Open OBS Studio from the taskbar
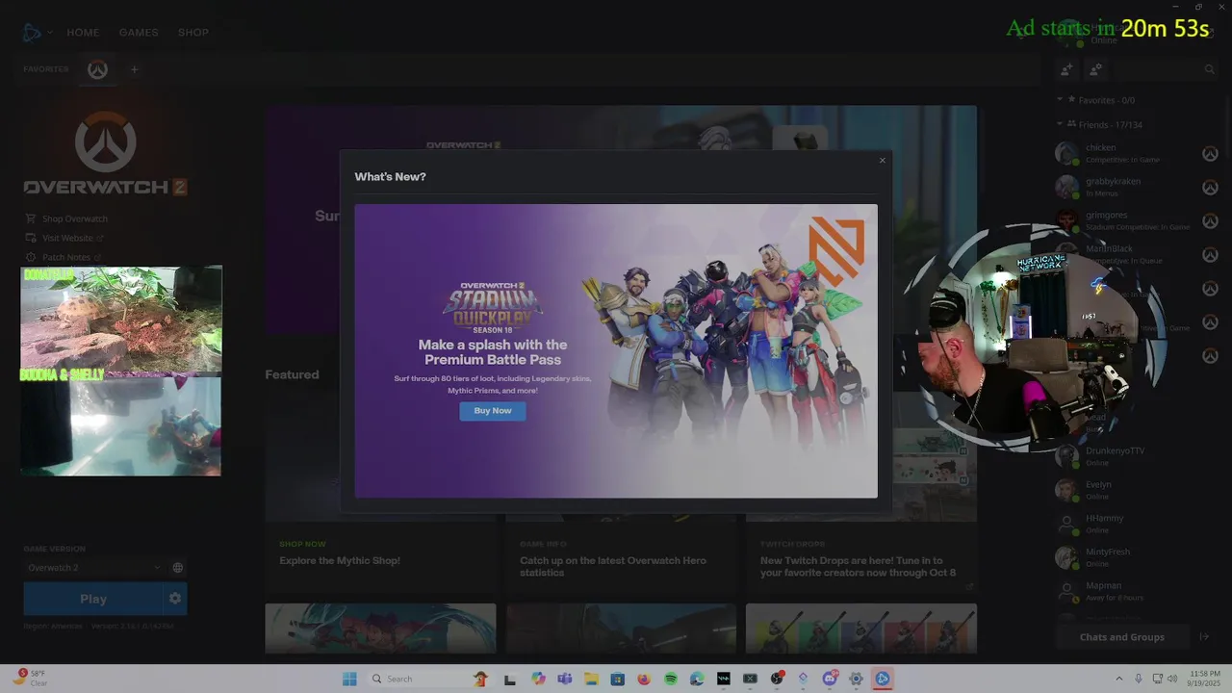This screenshot has width=1232, height=693. tap(777, 679)
